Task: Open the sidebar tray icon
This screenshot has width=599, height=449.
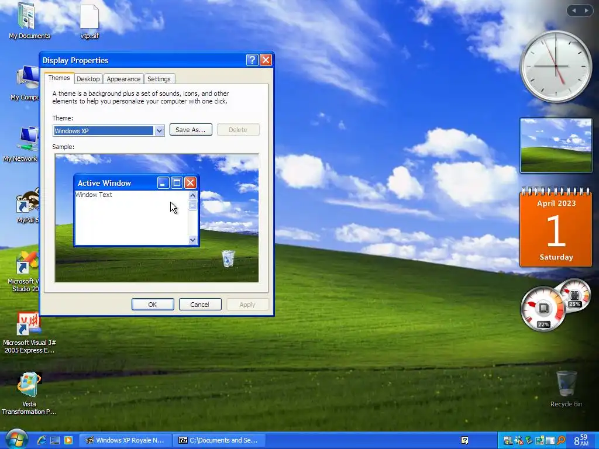Action: pyautogui.click(x=550, y=441)
